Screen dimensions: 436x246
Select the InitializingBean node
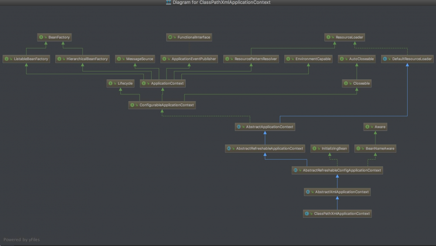point(330,149)
